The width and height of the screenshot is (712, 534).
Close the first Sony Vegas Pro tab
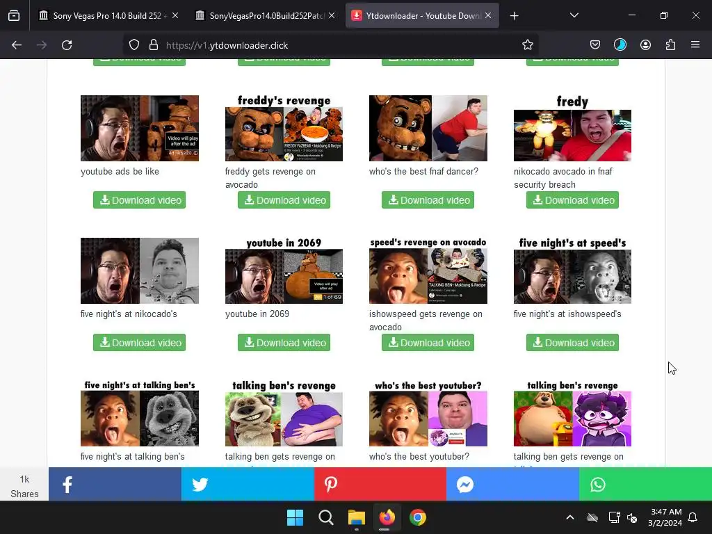(x=175, y=16)
